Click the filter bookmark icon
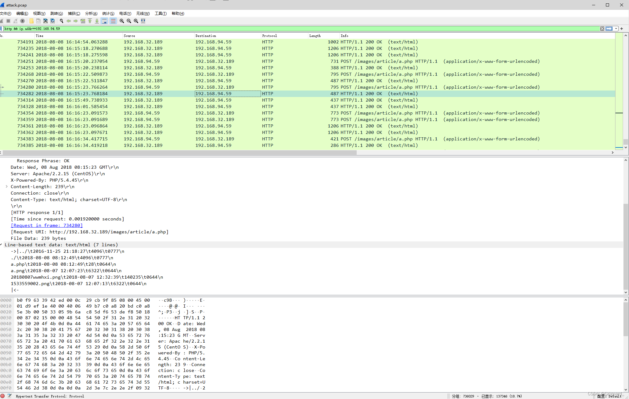The height and width of the screenshot is (399, 629). point(2,29)
